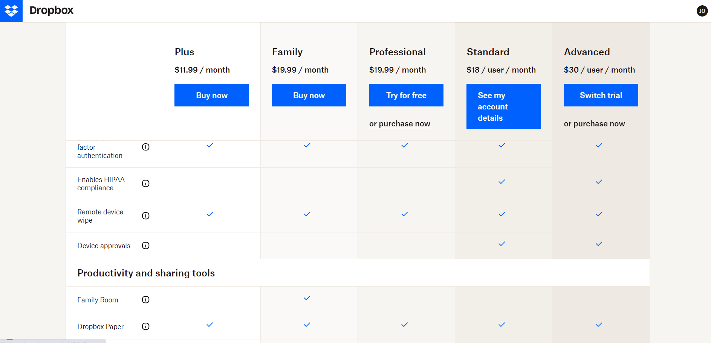This screenshot has height=343, width=711.
Task: Open 'or purchase now' under Advanced
Action: (x=594, y=123)
